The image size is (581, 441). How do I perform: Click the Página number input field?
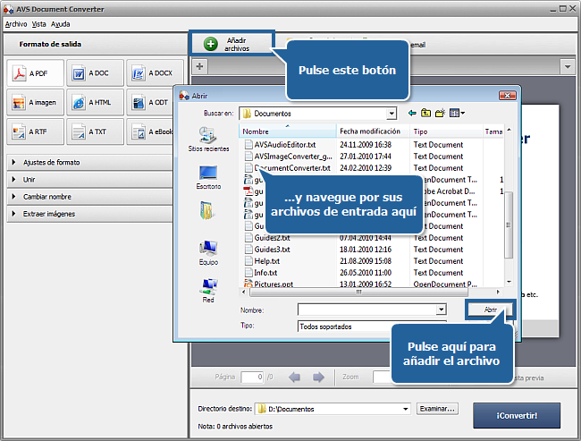pos(252,377)
